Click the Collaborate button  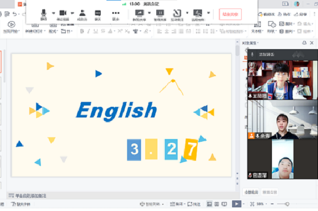[284, 14]
